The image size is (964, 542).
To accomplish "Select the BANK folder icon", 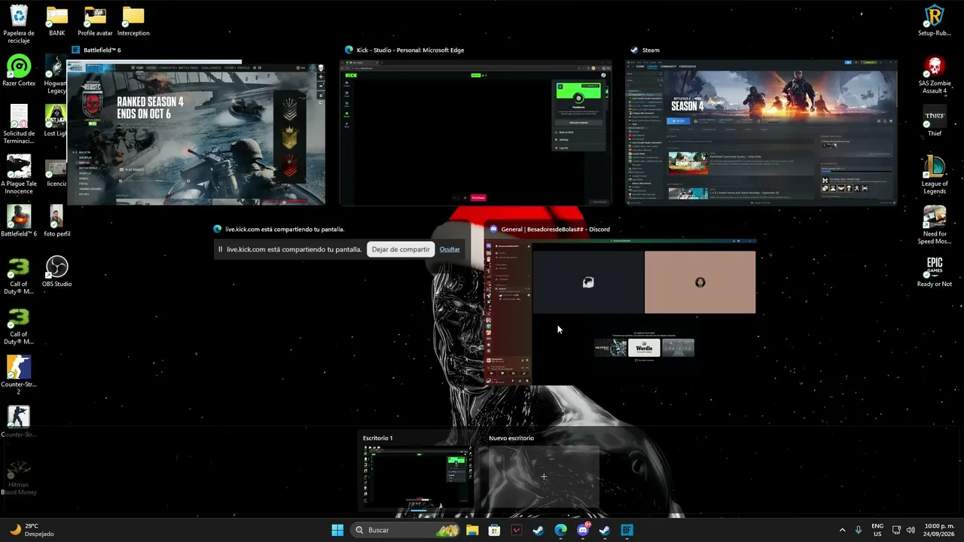I will click(57, 21).
